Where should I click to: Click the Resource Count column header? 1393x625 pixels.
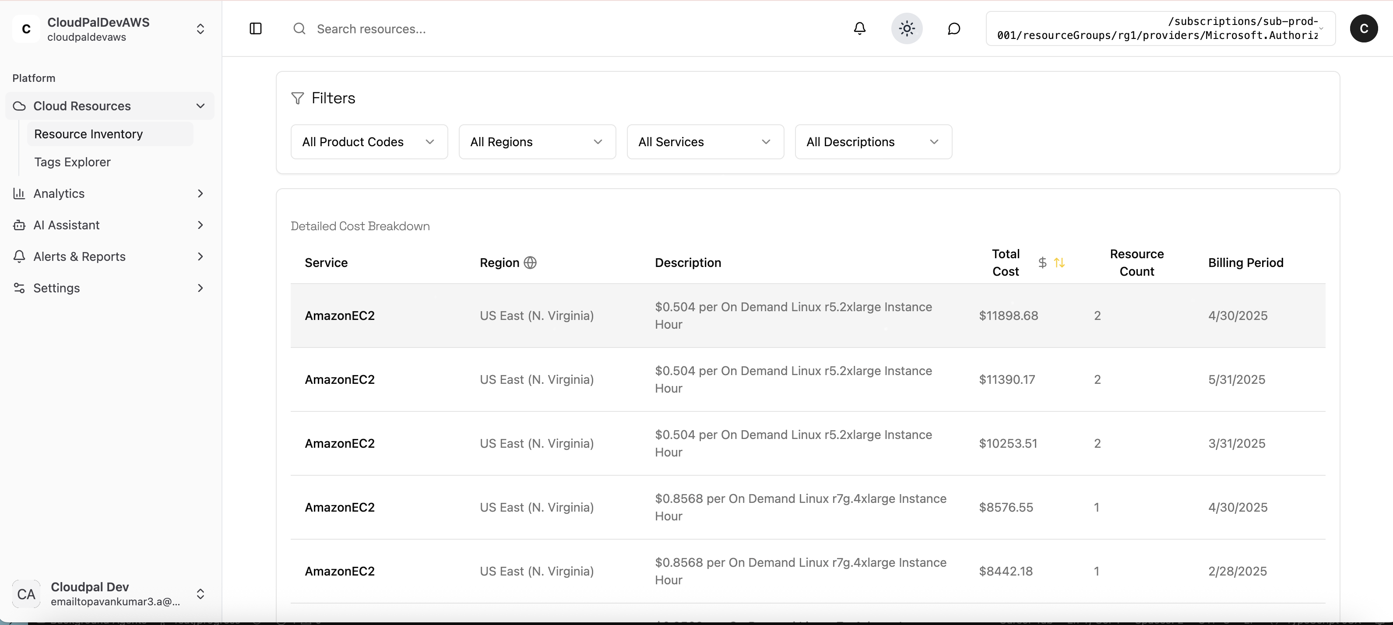coord(1136,263)
